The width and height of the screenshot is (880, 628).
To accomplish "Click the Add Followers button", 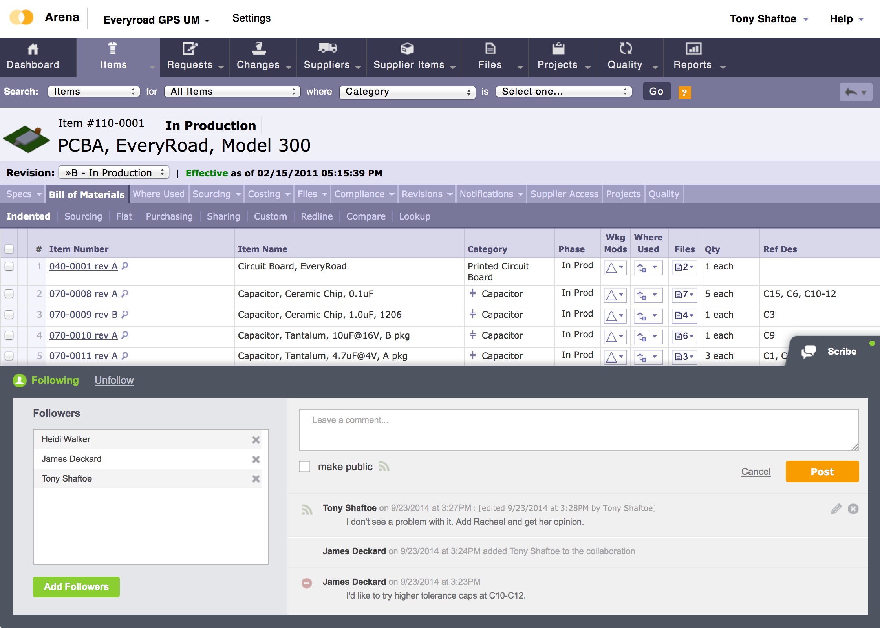I will click(76, 587).
